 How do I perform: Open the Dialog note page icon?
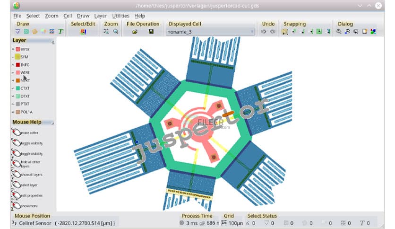pos(364,32)
